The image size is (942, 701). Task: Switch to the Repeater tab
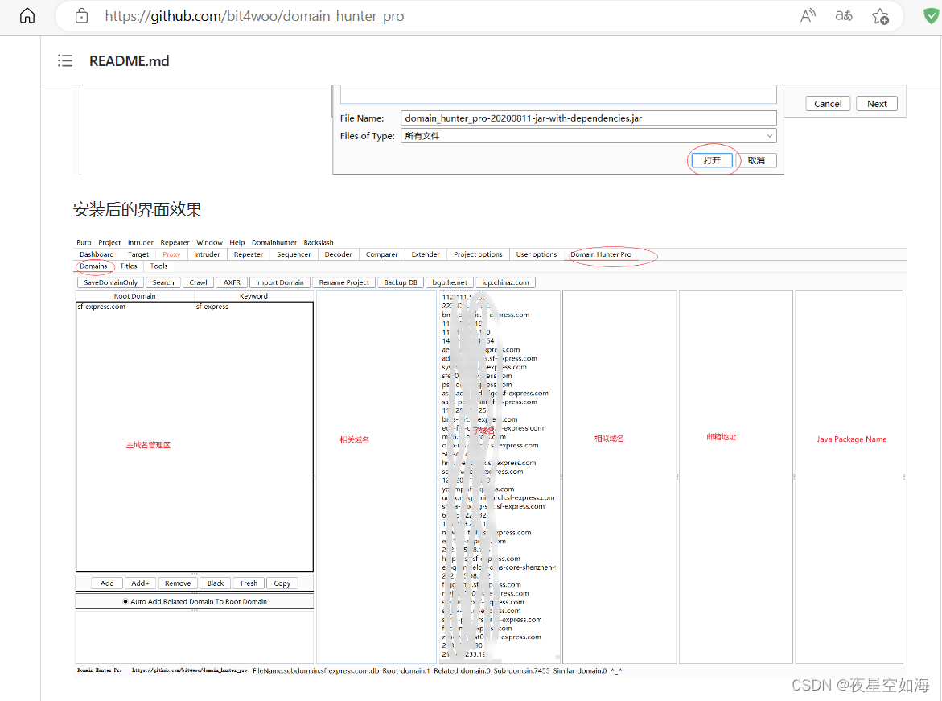coord(249,254)
